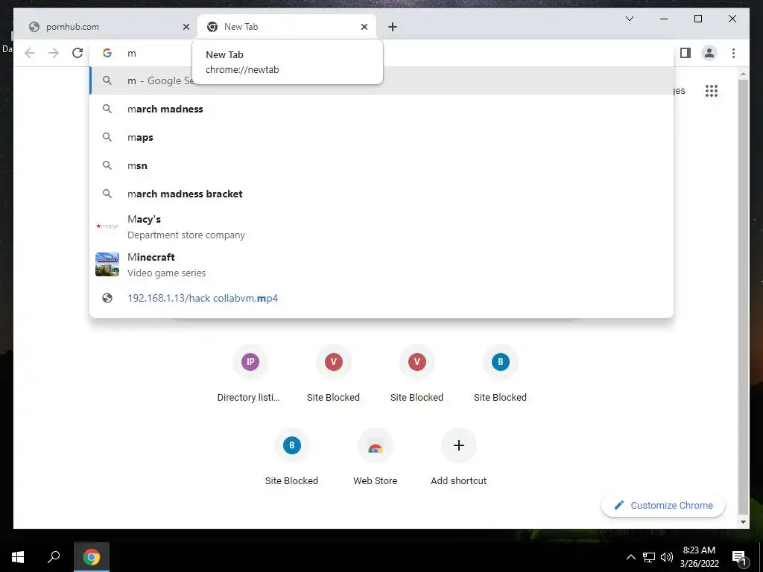This screenshot has height=572, width=763.
Task: Click the Customize Chrome button
Action: pyautogui.click(x=663, y=506)
